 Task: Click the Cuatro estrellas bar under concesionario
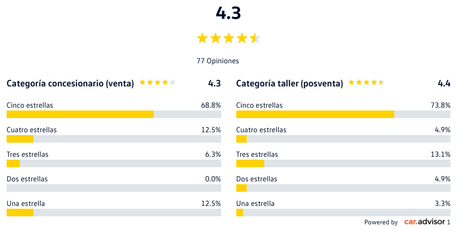pos(114,139)
